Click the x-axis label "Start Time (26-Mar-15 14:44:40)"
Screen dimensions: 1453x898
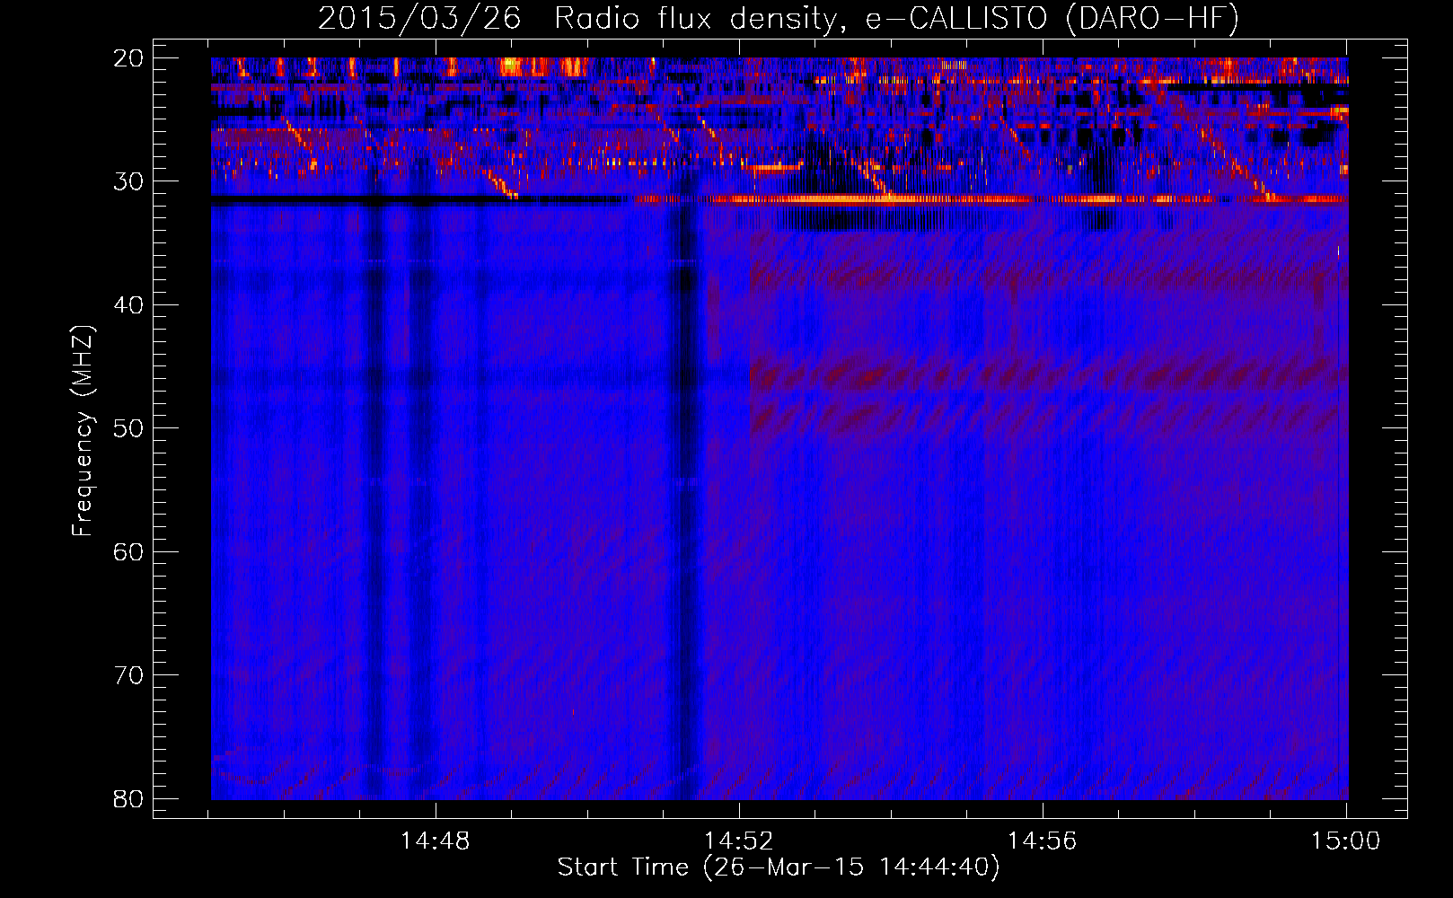pyautogui.click(x=779, y=867)
